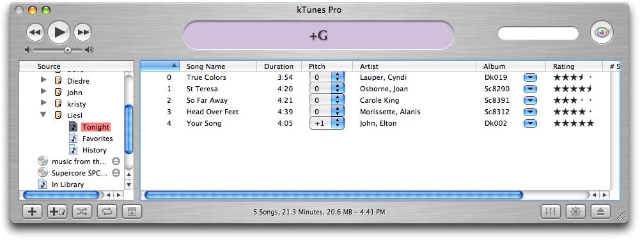
Task: Click the Diedre folder icon
Action: pyautogui.click(x=58, y=80)
